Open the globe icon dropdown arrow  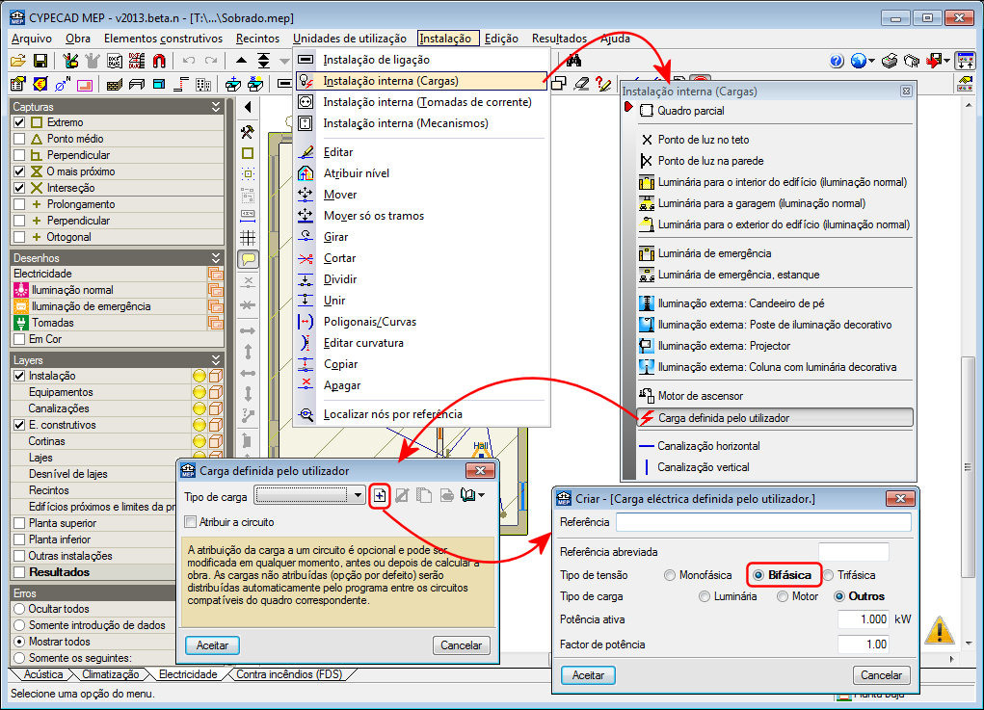point(871,61)
